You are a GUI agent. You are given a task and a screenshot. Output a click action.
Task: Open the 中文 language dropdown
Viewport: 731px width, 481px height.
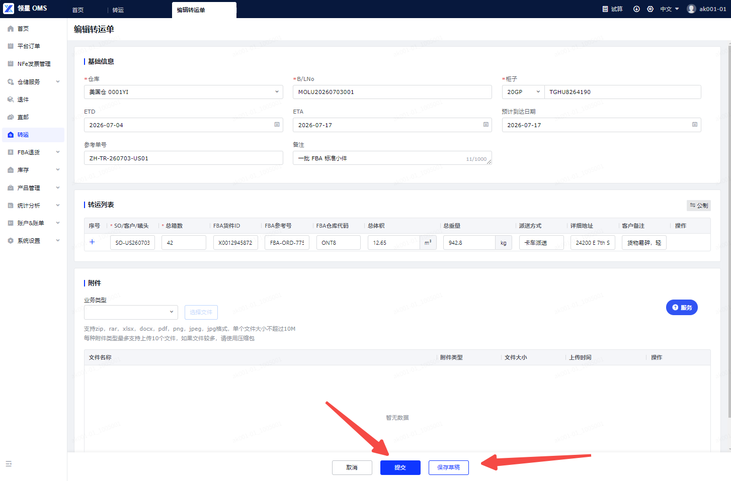tap(670, 9)
